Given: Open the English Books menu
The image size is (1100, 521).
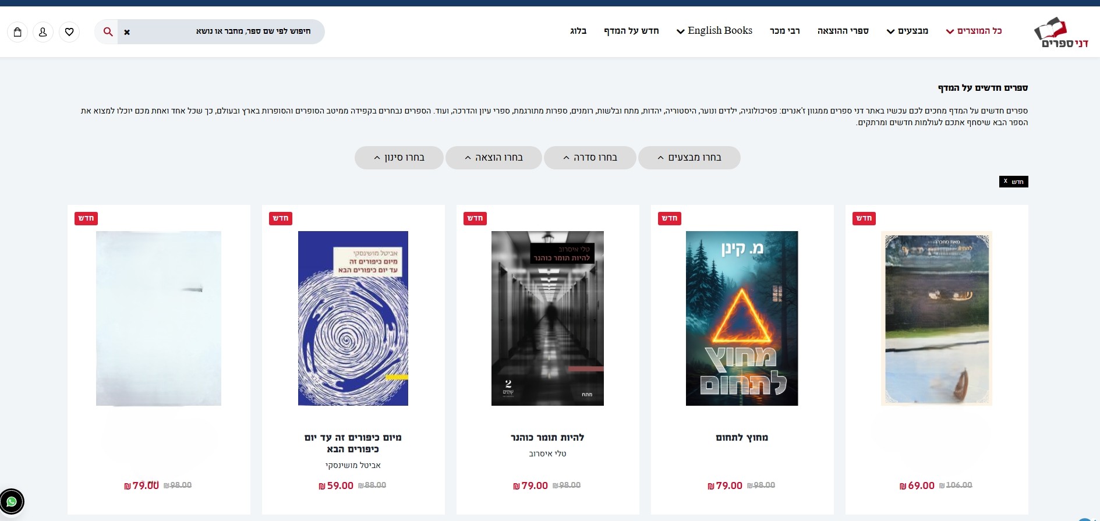Looking at the screenshot, I should click(715, 31).
